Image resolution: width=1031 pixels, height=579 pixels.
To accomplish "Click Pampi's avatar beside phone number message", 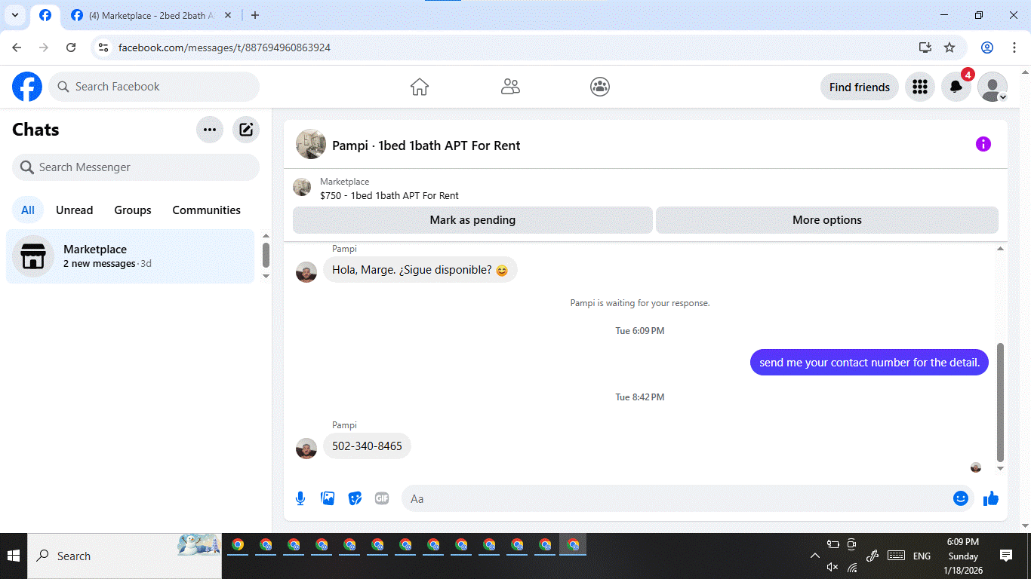I will coord(306,449).
